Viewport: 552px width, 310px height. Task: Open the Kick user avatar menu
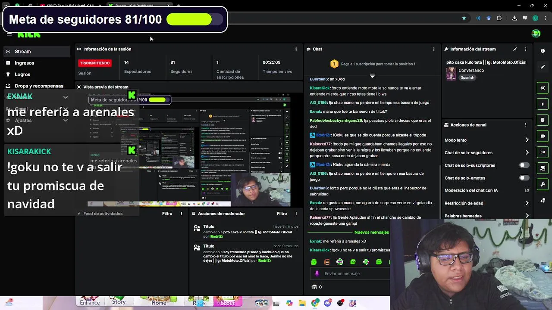click(536, 34)
